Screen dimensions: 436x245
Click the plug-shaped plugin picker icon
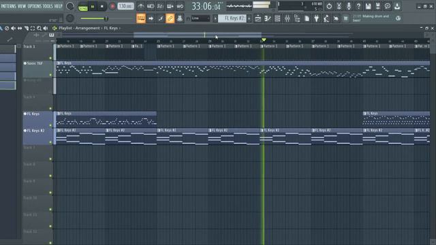[x=316, y=18]
